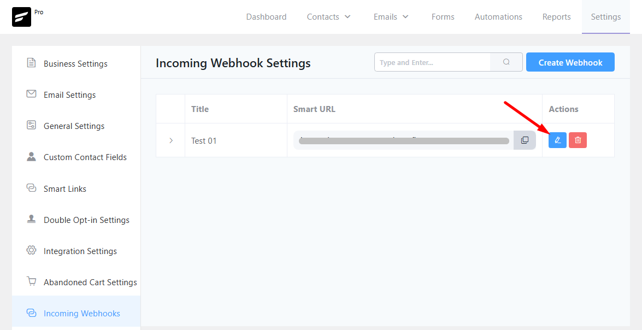642x330 pixels.
Task: Focus the Type and Enter search field
Action: point(432,62)
